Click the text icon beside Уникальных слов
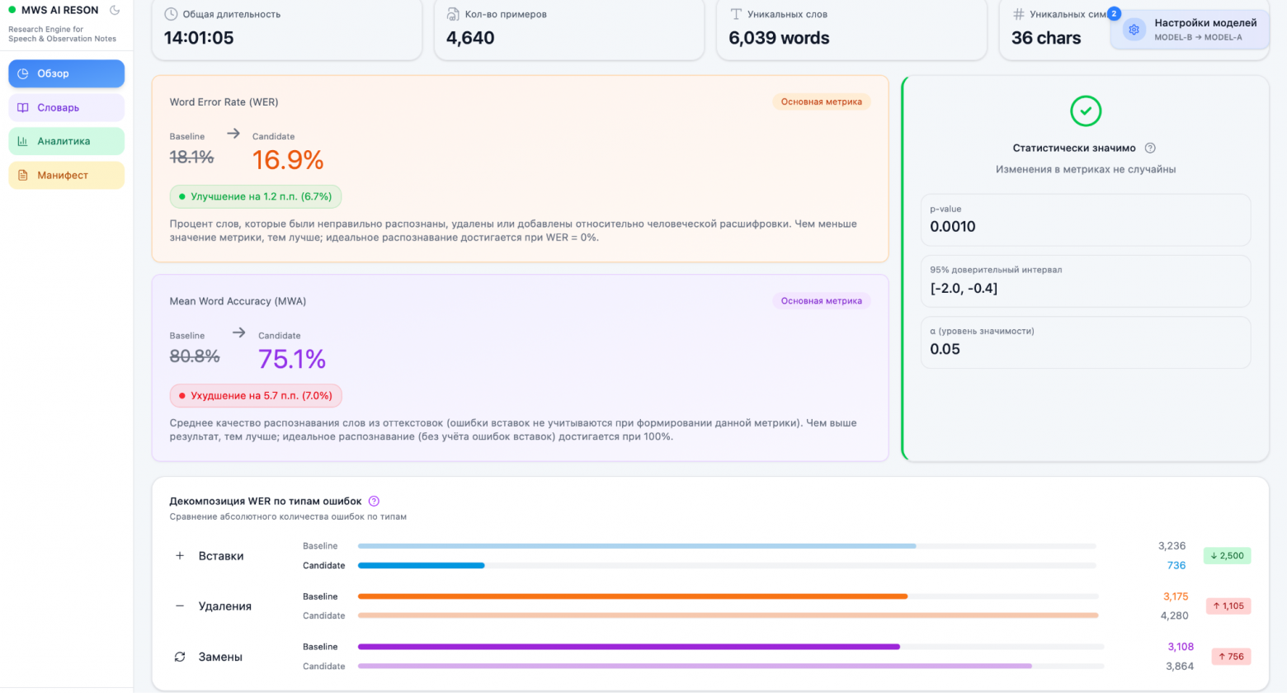This screenshot has height=693, width=1287. click(736, 14)
